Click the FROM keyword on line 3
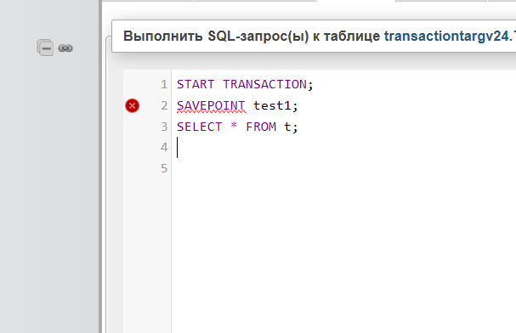This screenshot has height=333, width=516. (x=261, y=127)
